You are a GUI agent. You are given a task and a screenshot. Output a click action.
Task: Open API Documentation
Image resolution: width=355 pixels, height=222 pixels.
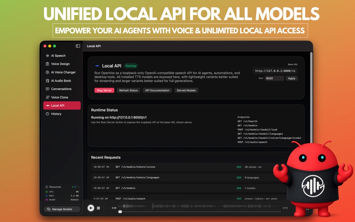[157, 90]
